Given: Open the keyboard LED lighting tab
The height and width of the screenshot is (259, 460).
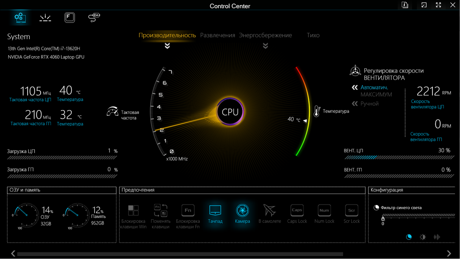Looking at the screenshot, I should coord(45,18).
